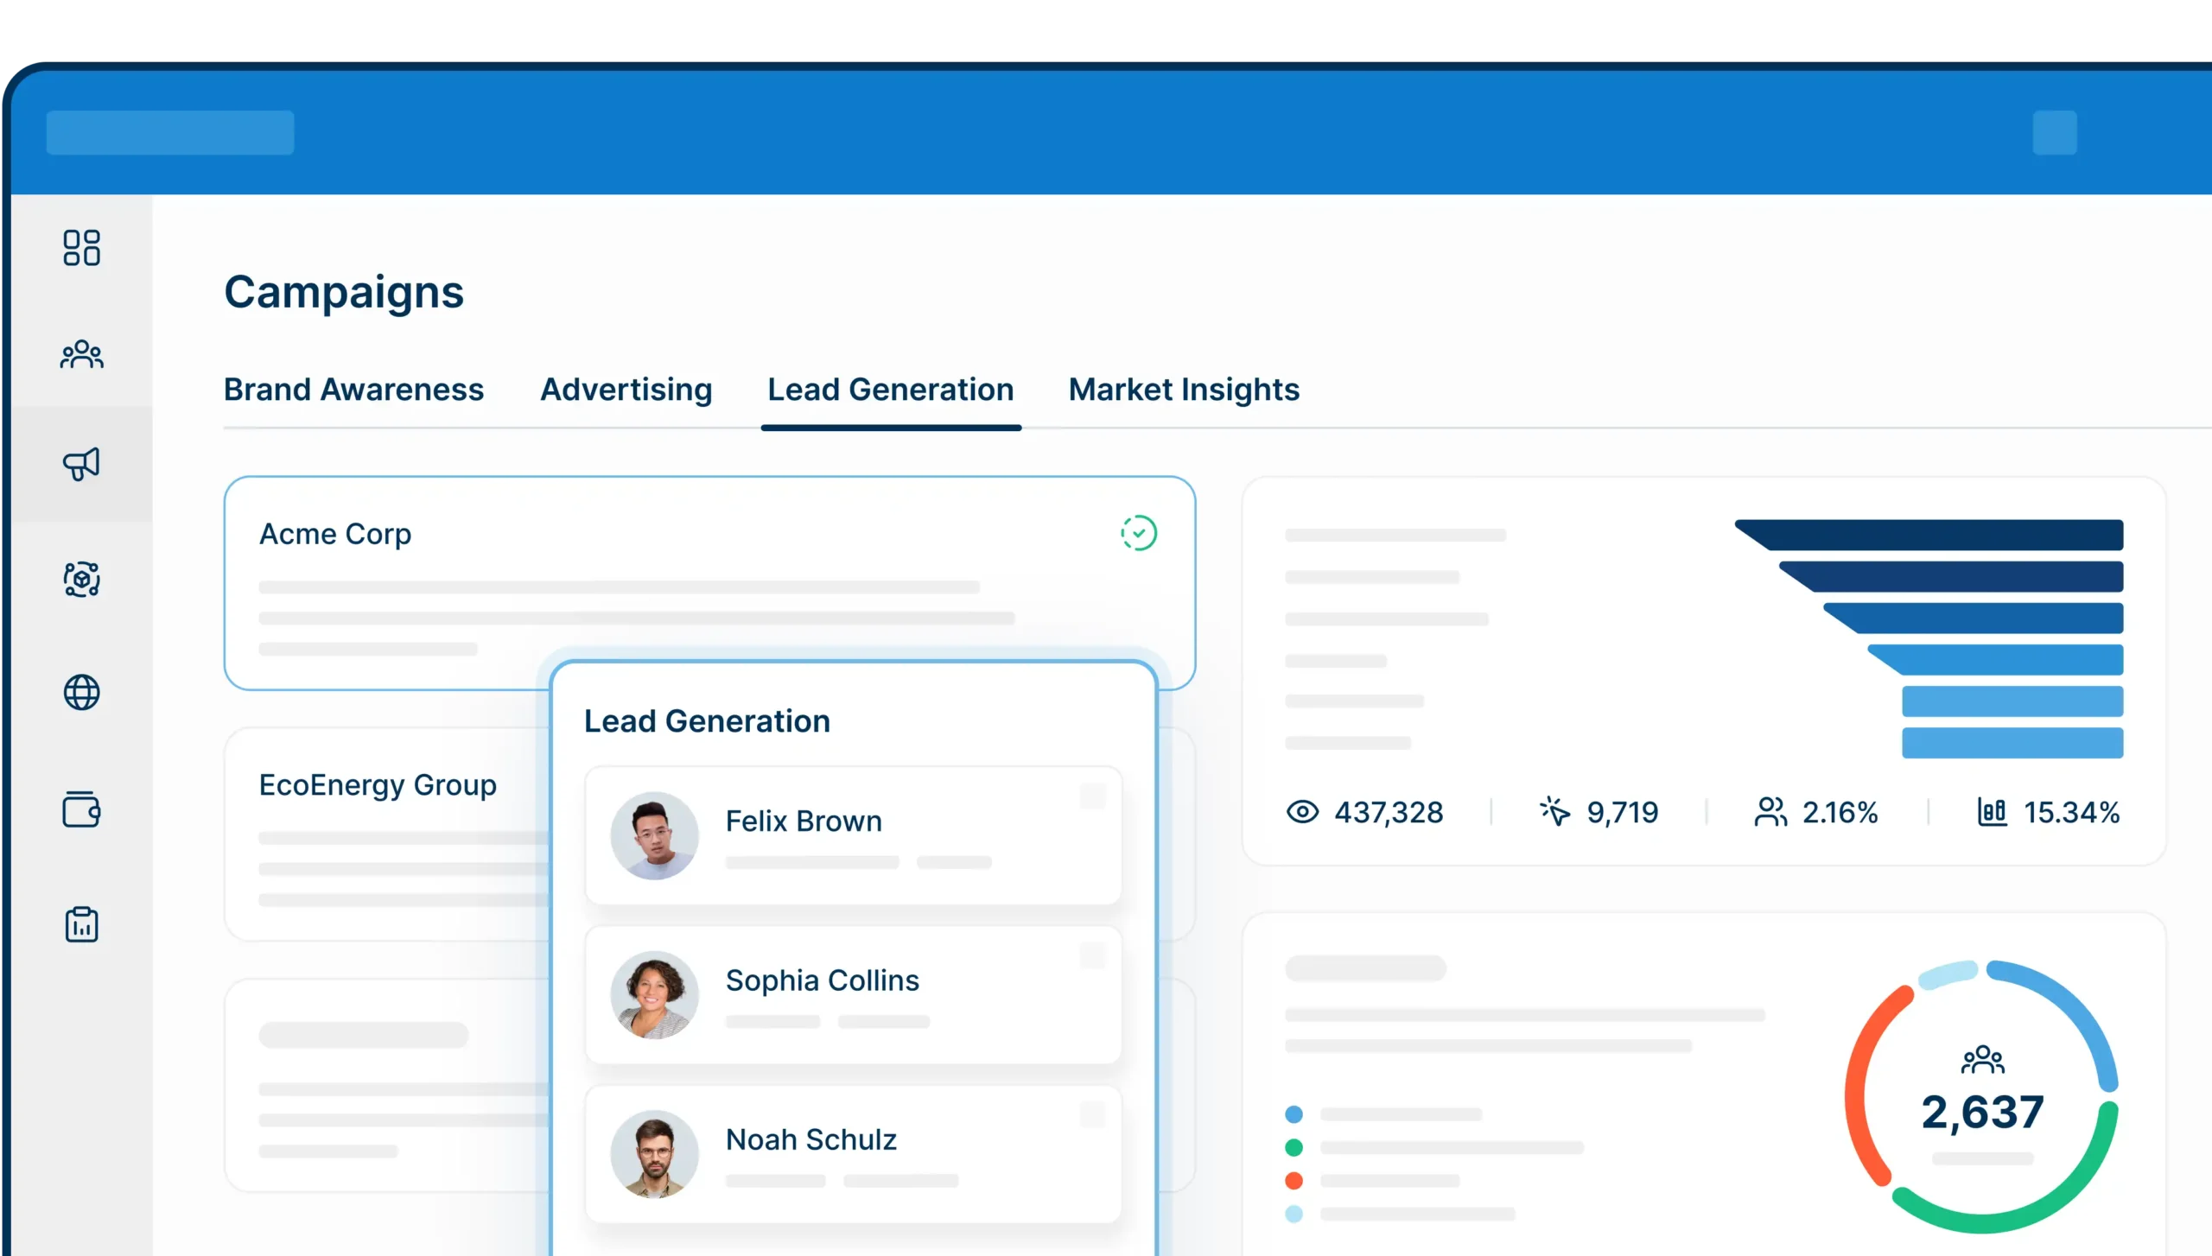Open the wallet icon in sidebar
2212x1256 pixels.
pyautogui.click(x=81, y=809)
